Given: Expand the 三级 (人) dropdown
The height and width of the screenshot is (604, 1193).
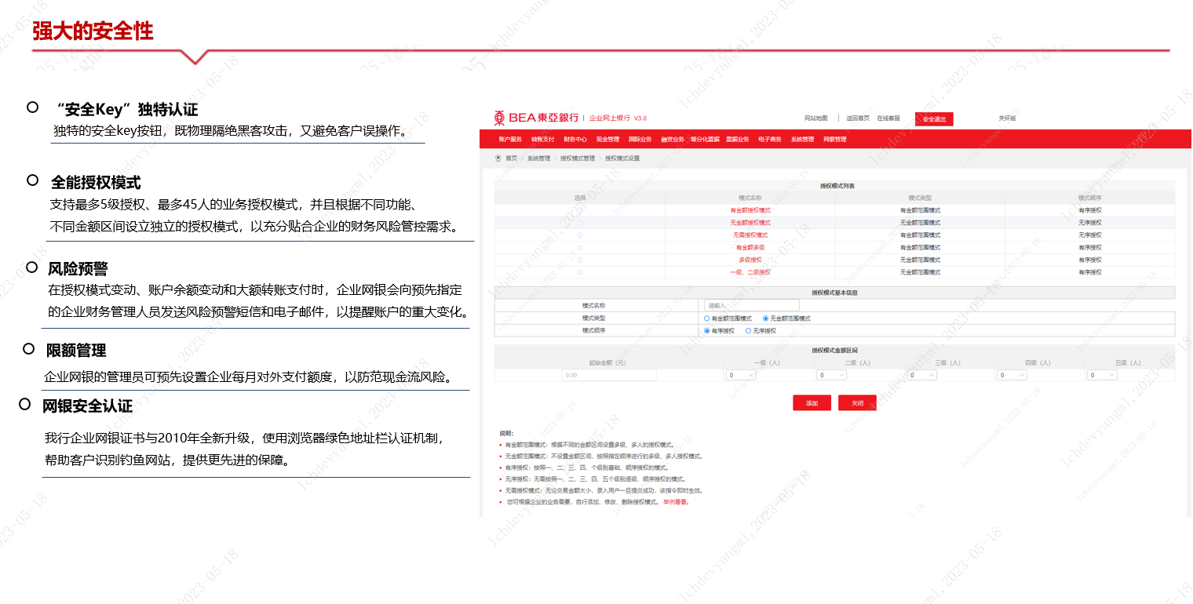Looking at the screenshot, I should click(921, 375).
